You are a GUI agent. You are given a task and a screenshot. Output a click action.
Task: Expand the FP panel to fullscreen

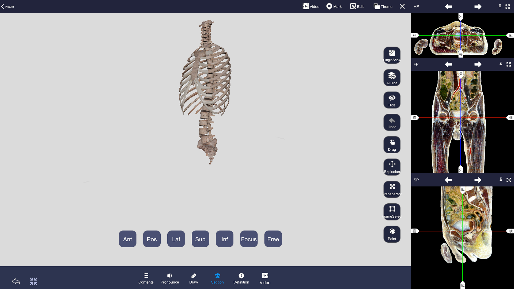tap(509, 64)
